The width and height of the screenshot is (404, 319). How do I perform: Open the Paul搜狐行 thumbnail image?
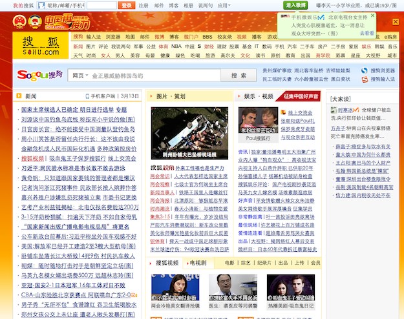[x=258, y=120]
